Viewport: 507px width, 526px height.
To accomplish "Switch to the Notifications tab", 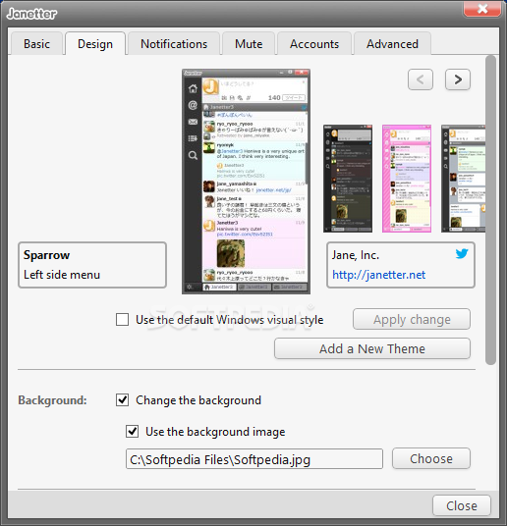I will coord(174,44).
